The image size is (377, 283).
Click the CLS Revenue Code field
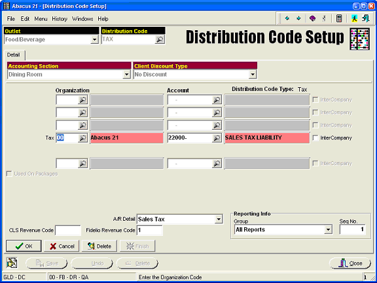coord(68,231)
